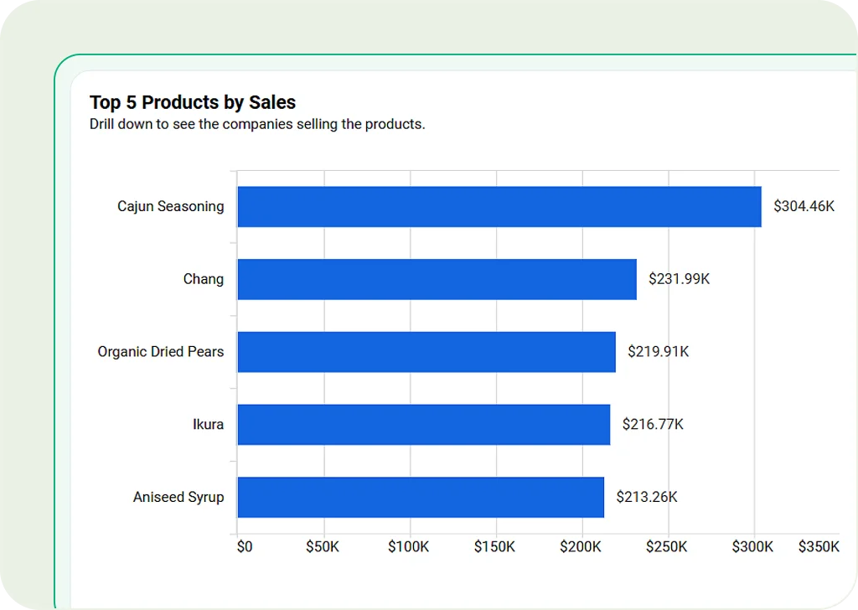Select the Aniseed Syrup axis label
858x610 pixels.
coord(178,498)
